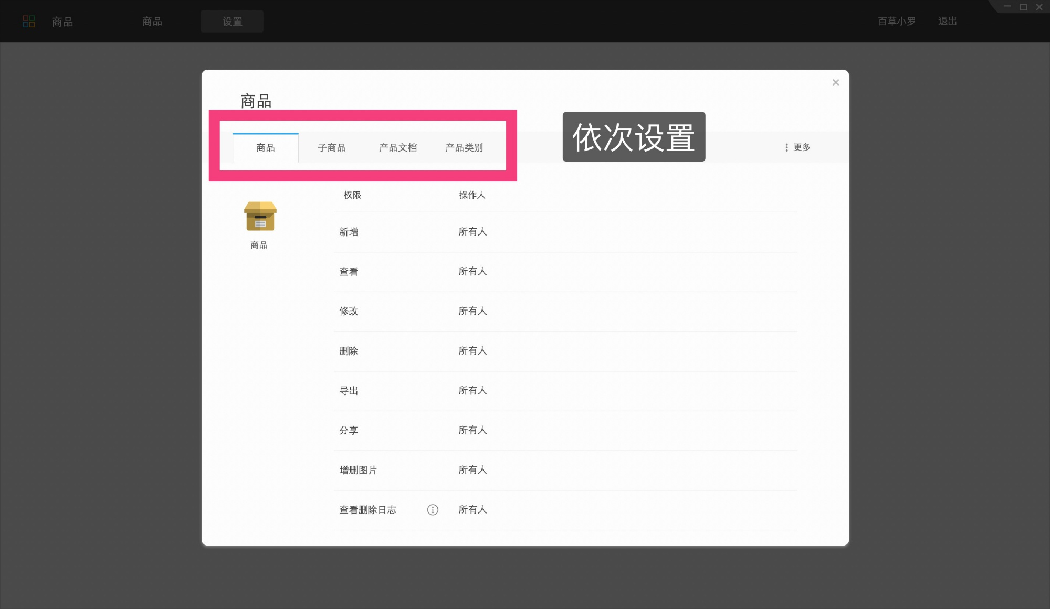Switch to the 子商品 tab
This screenshot has height=609, width=1050.
(332, 147)
